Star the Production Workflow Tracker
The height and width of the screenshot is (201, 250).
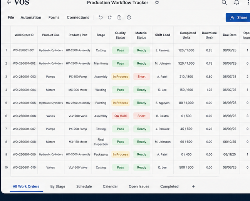pos(157,3)
